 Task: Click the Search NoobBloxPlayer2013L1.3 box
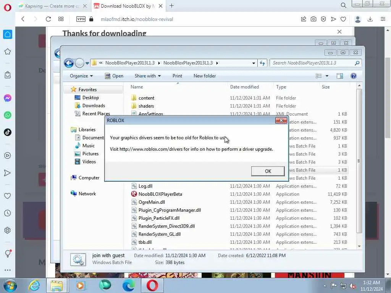(x=315, y=63)
